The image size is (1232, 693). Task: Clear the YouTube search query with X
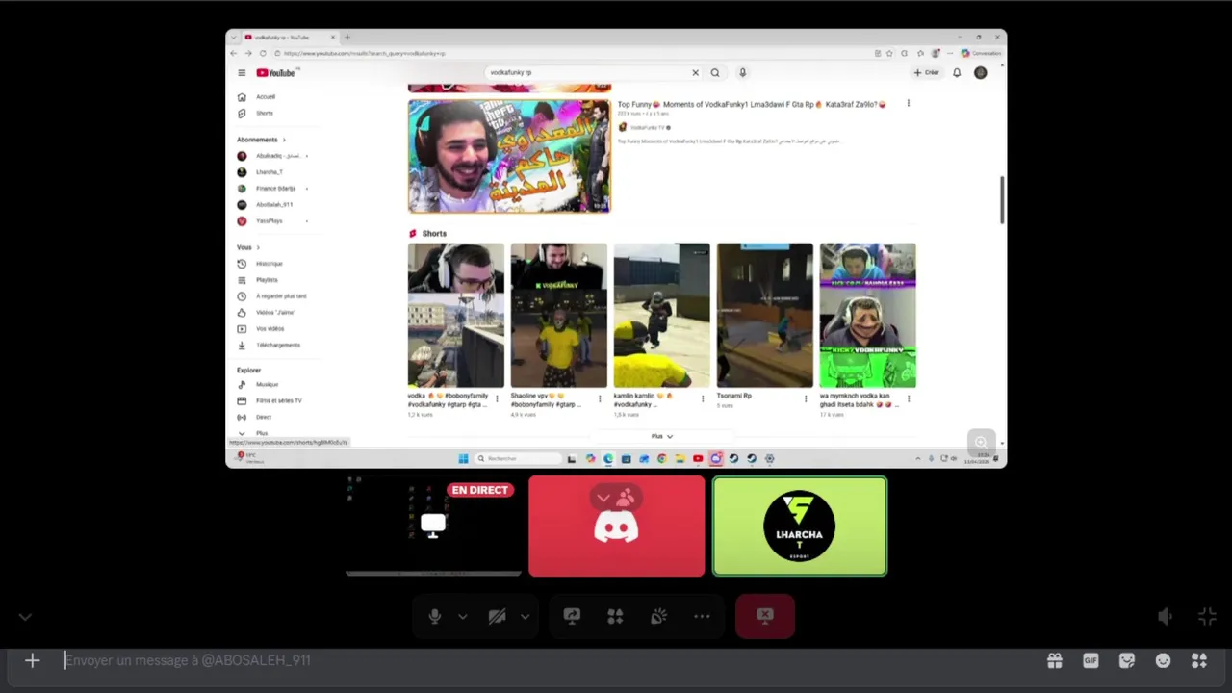(695, 72)
